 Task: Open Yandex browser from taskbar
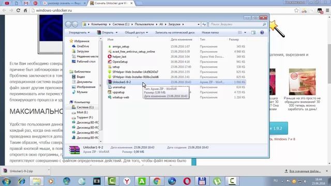(x=127, y=181)
